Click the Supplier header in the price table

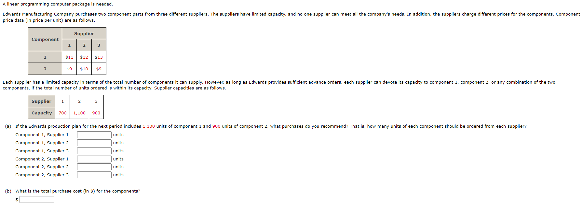(84, 33)
